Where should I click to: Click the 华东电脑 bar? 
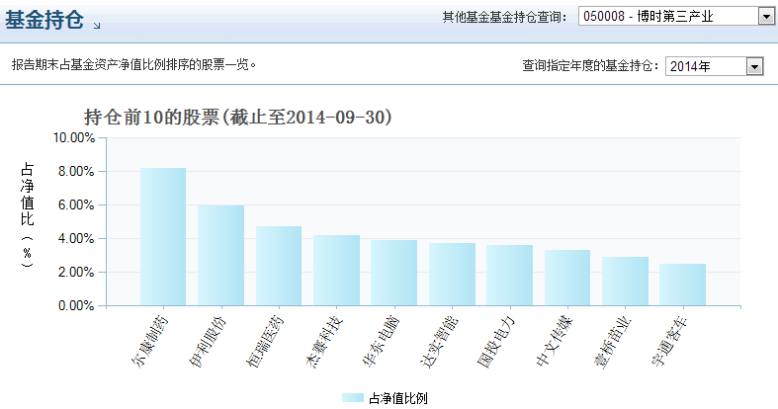393,273
